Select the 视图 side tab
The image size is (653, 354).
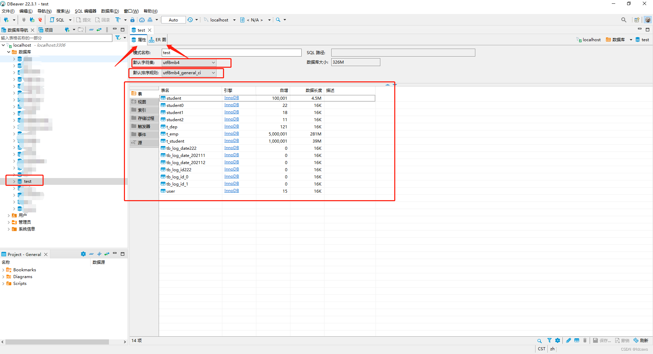coord(144,102)
